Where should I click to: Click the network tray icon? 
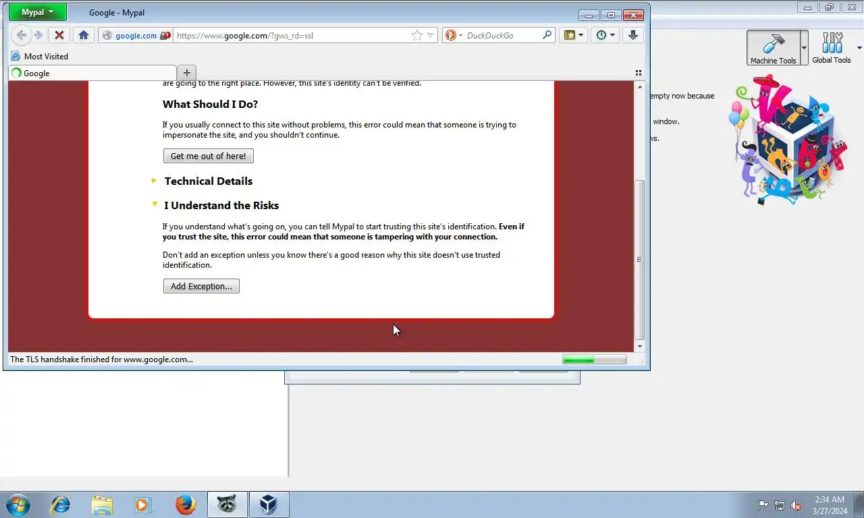(780, 505)
